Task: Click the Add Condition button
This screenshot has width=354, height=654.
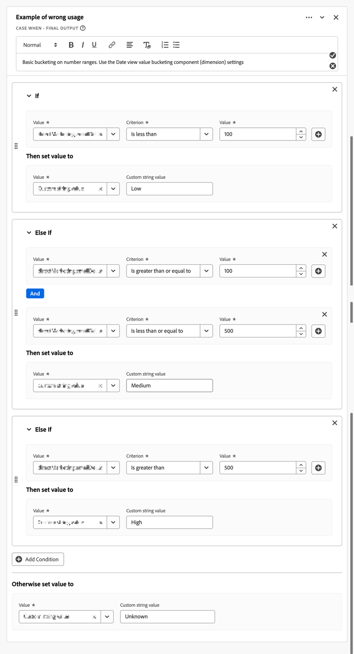Action: coord(38,559)
